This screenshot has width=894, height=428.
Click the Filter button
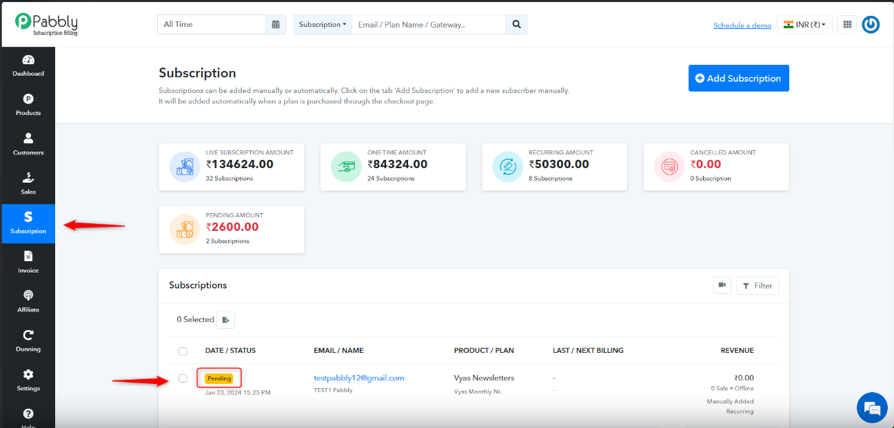pyautogui.click(x=758, y=285)
